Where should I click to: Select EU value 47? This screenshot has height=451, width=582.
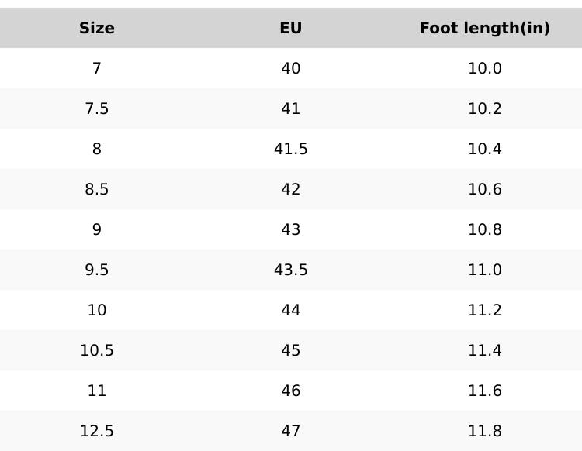pos(291,431)
